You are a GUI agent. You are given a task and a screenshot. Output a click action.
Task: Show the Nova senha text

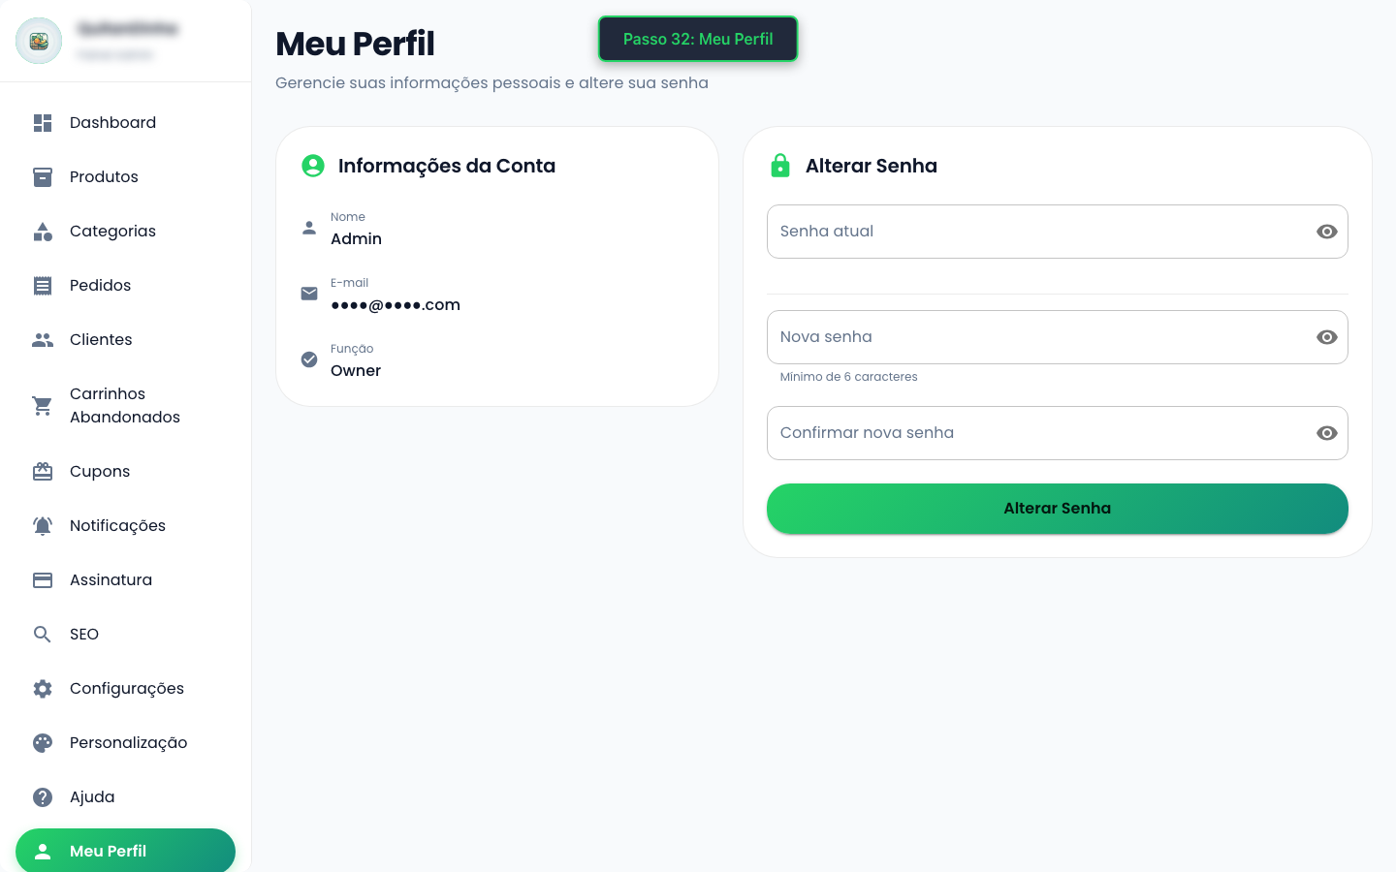point(1326,337)
